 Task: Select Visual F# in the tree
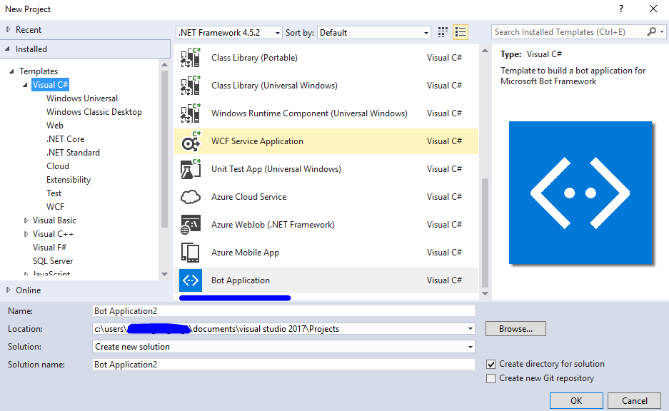tap(49, 248)
